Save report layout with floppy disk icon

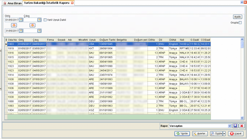pyautogui.click(x=235, y=126)
